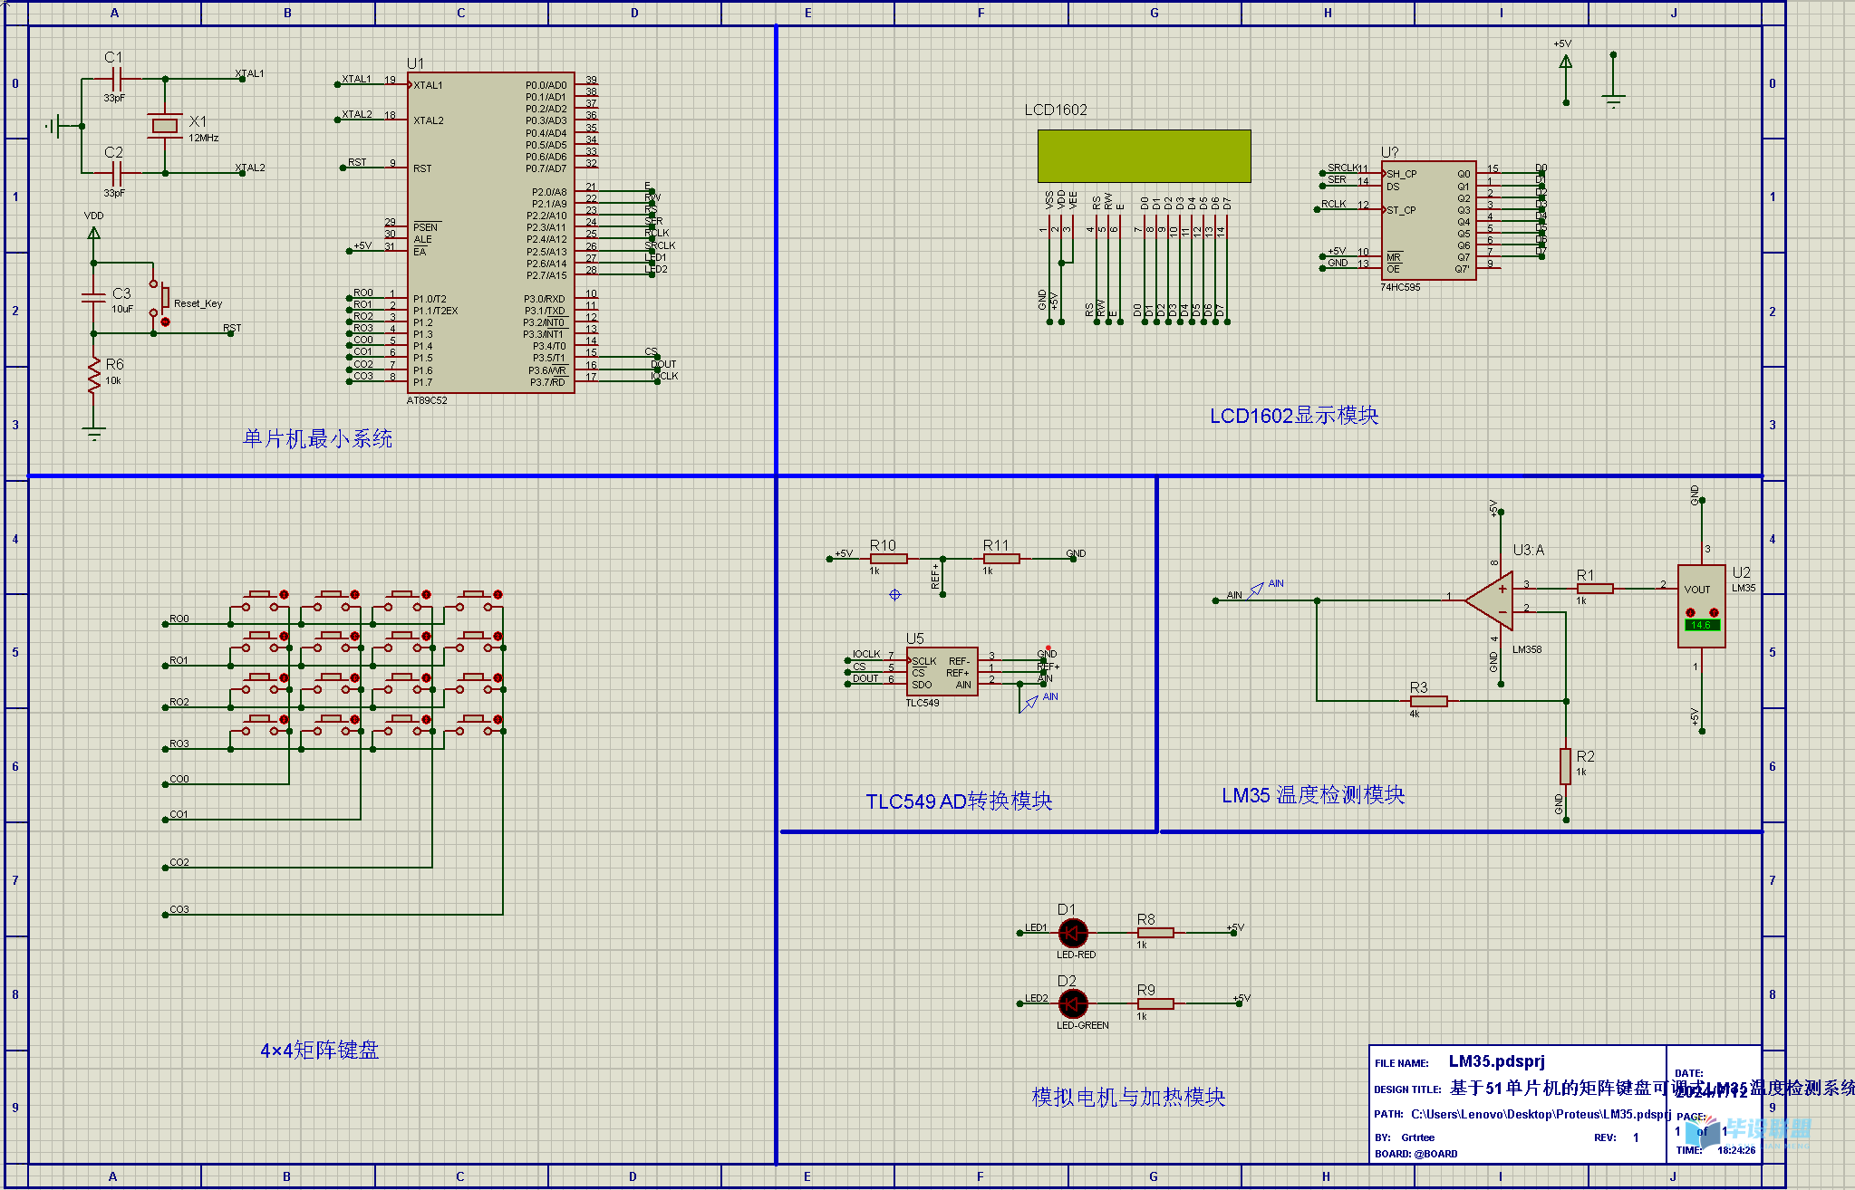
Task: Select the 12MHz crystal X1
Action: pyautogui.click(x=165, y=125)
